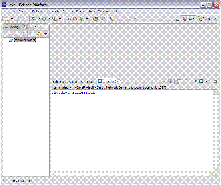Click the Open Perspective icon
221x185 pixels.
click(178, 19)
